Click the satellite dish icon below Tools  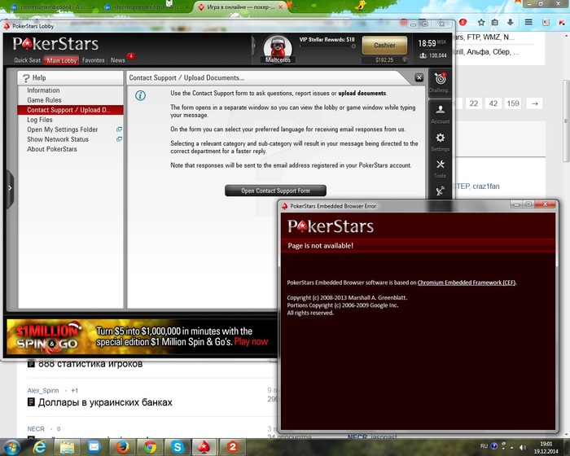[441, 191]
